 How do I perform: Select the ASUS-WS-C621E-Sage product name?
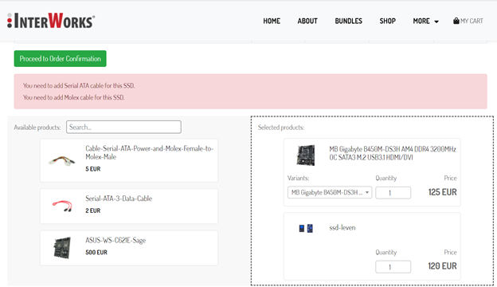(115, 241)
